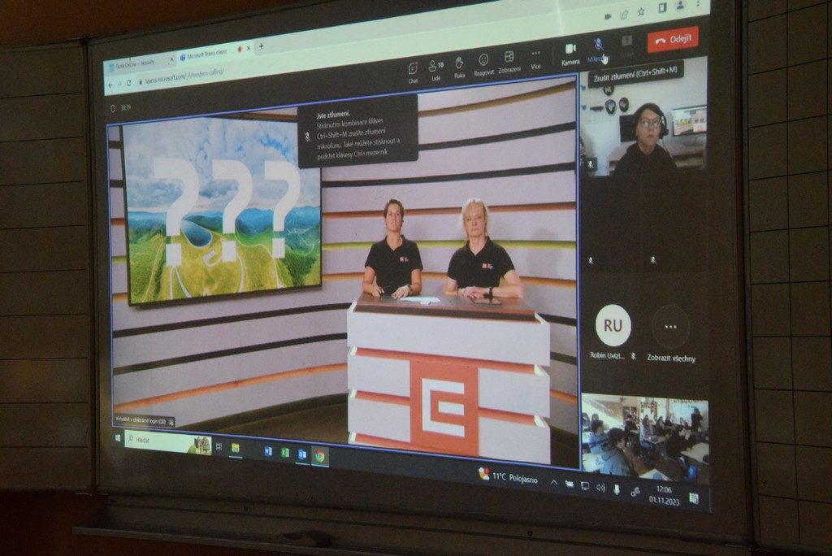832x556 pixels.
Task: Open the Windows notification center
Action: [x=694, y=498]
